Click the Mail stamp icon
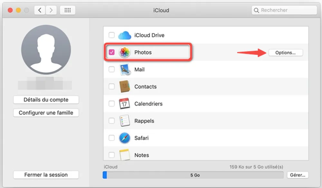This screenshot has height=188, width=322. 124,70
